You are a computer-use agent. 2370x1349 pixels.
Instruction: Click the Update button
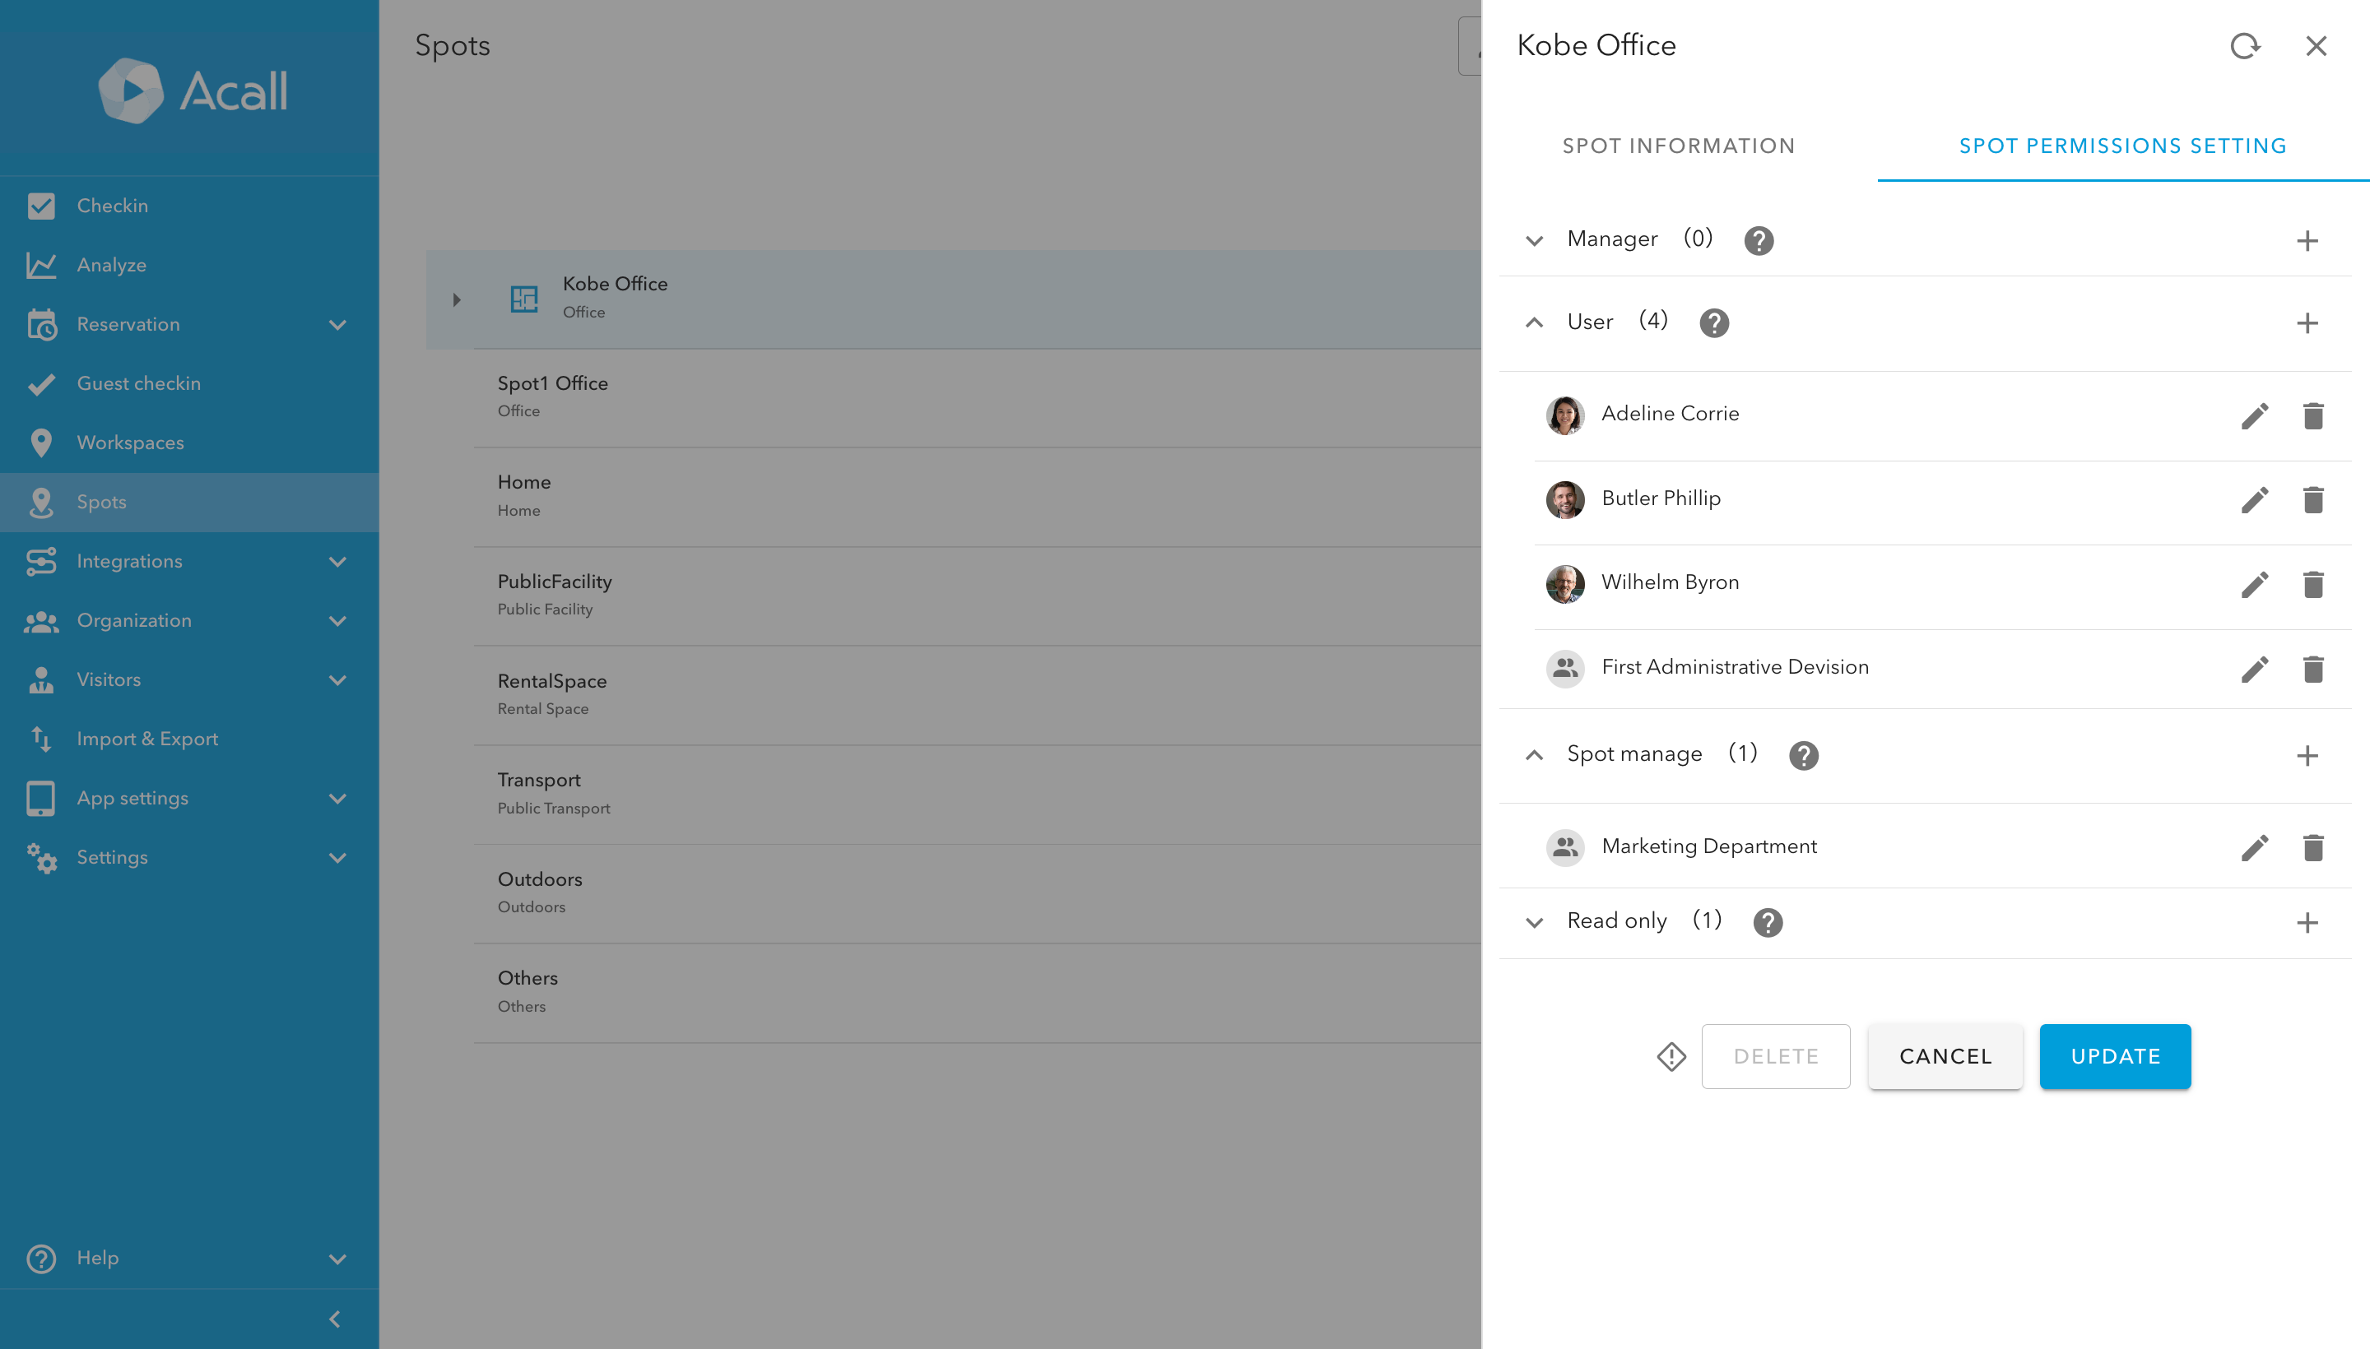coord(2114,1056)
